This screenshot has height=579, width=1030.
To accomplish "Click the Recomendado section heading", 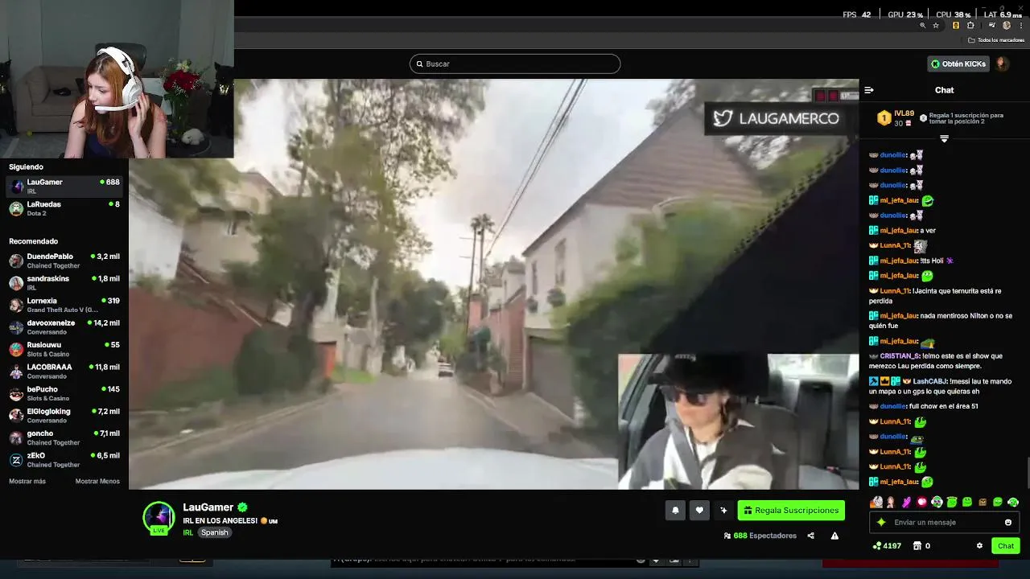I will pyautogui.click(x=33, y=241).
